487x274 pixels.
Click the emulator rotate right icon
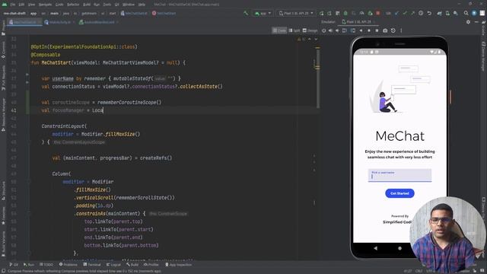(353, 30)
